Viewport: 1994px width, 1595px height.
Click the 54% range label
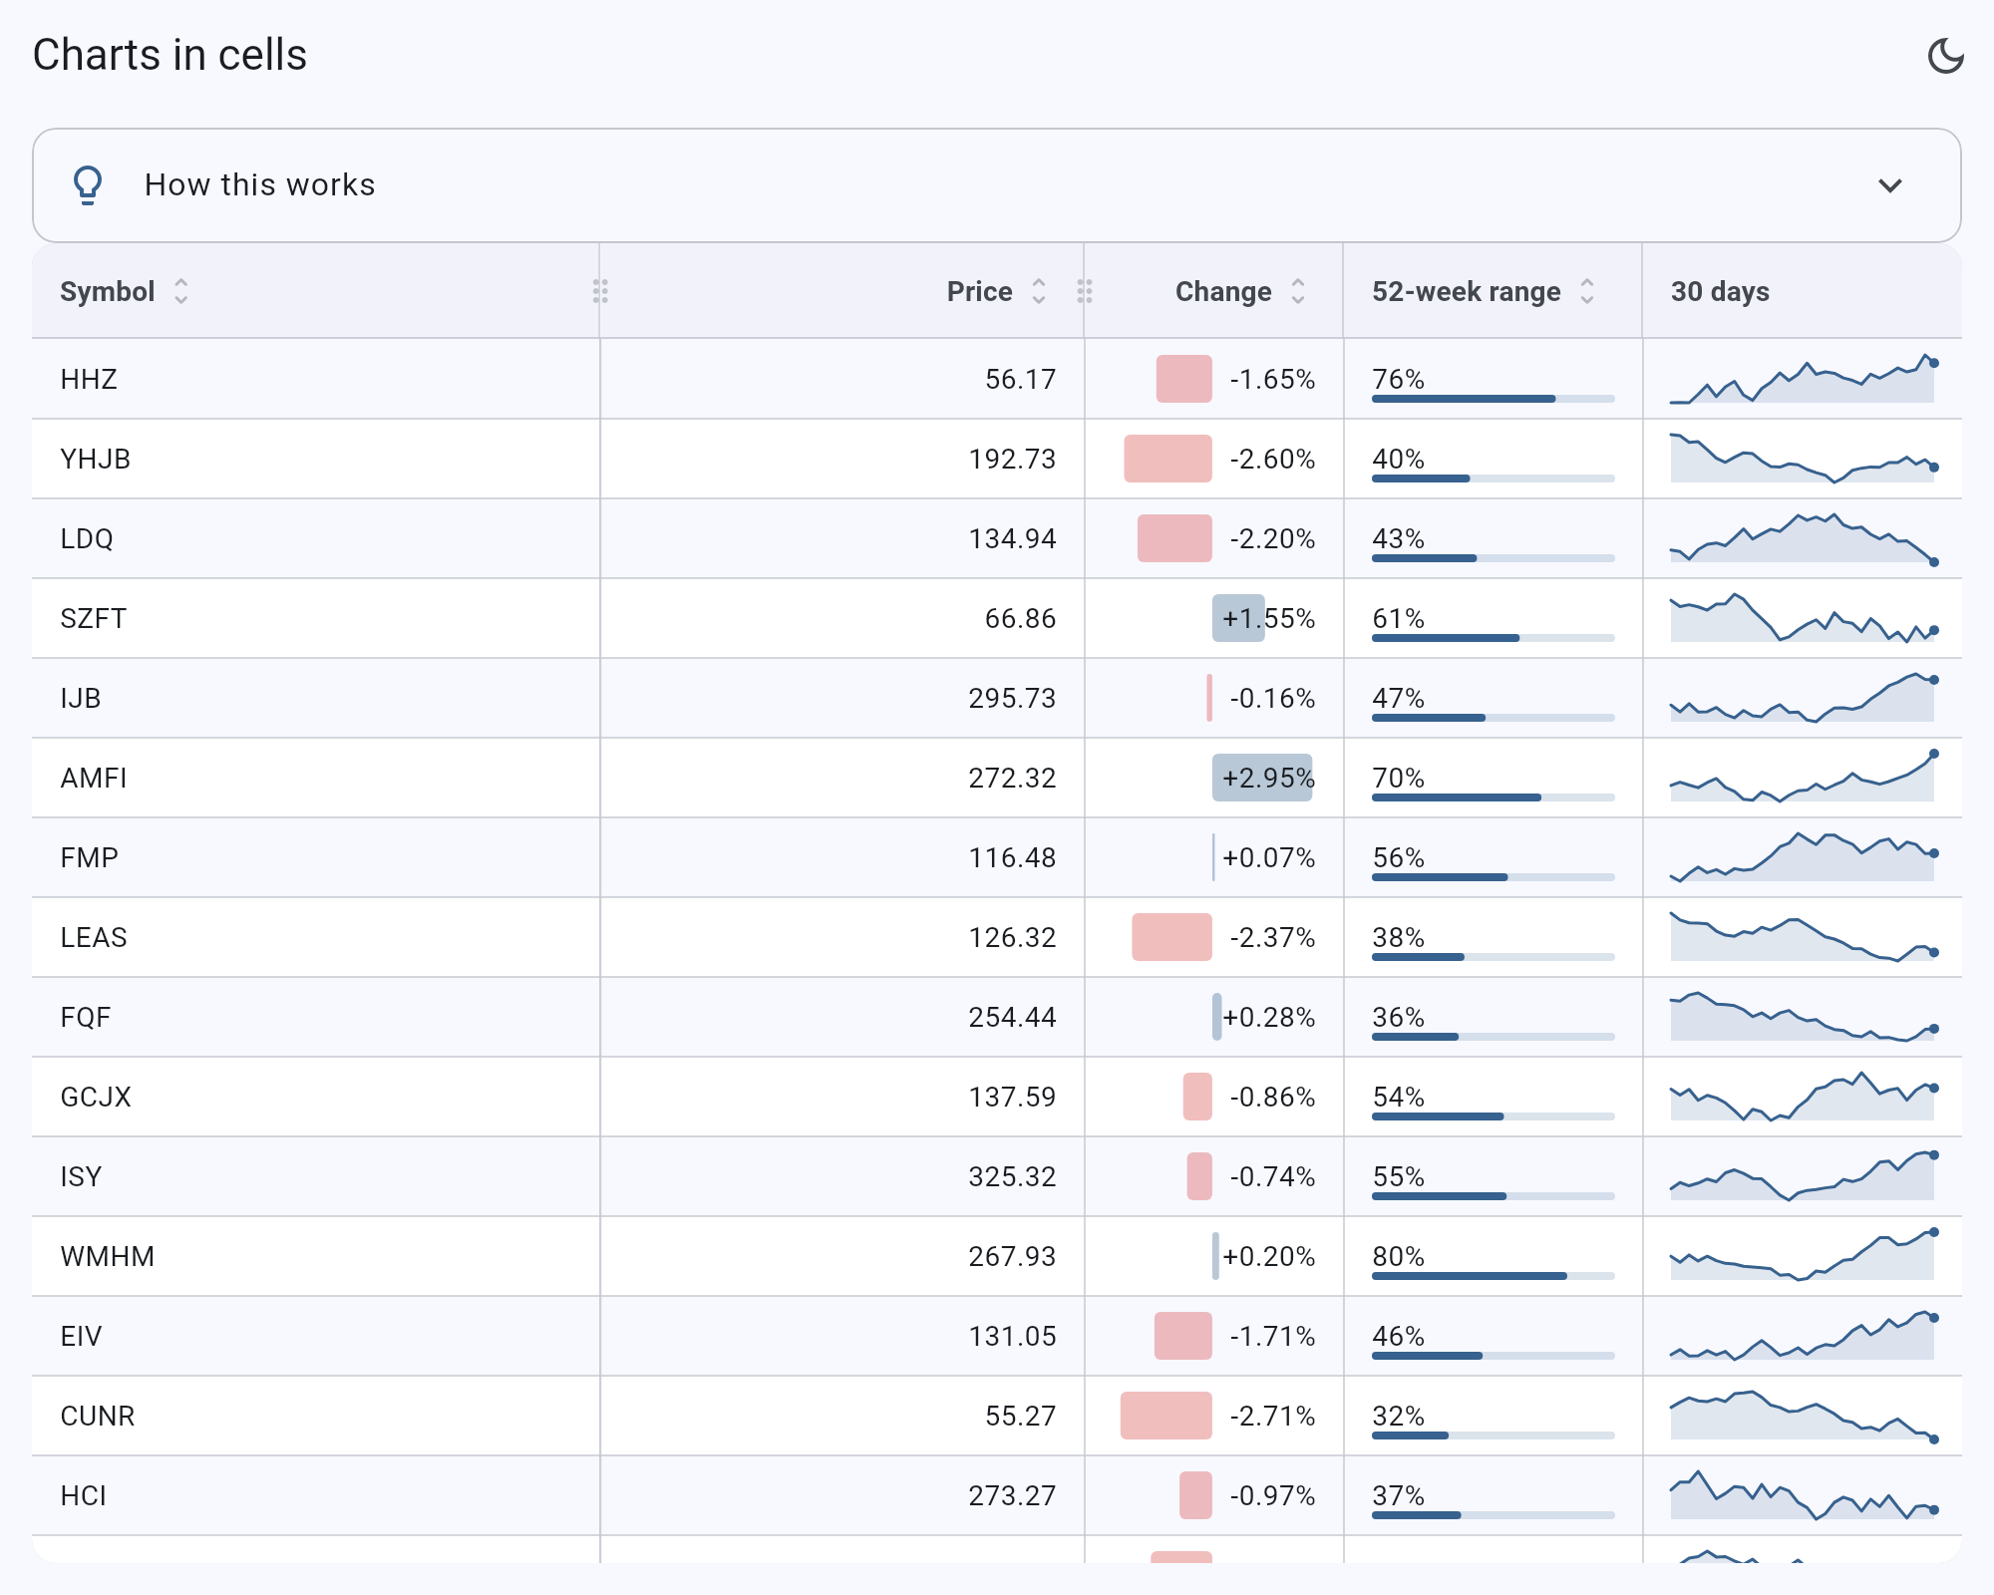point(1398,1097)
